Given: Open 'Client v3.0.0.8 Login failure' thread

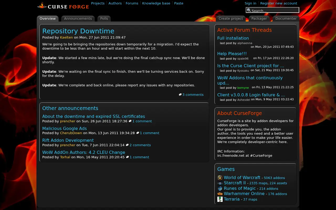Looking at the screenshot, I should coord(251,95).
